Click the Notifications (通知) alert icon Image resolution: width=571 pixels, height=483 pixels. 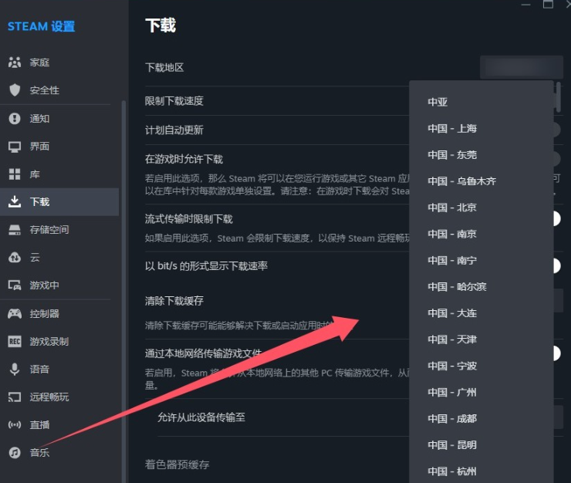pyautogui.click(x=15, y=118)
